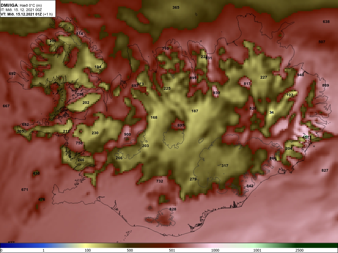Click the map value 899

(x=193, y=78)
